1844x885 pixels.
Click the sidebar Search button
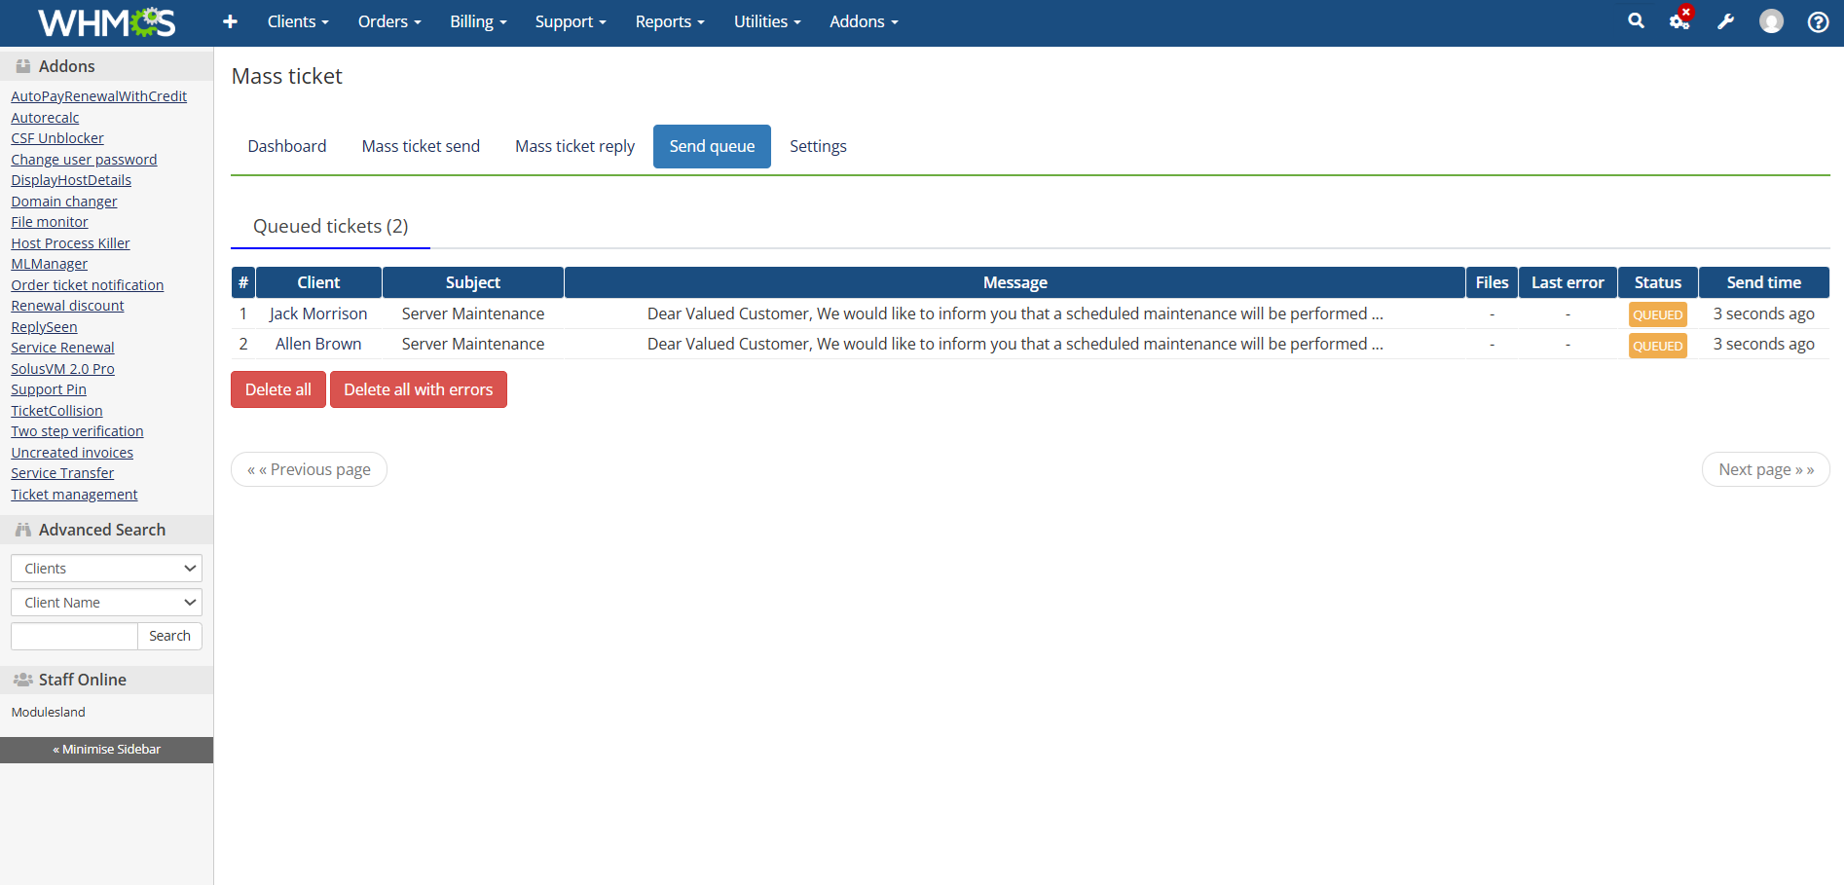click(169, 636)
